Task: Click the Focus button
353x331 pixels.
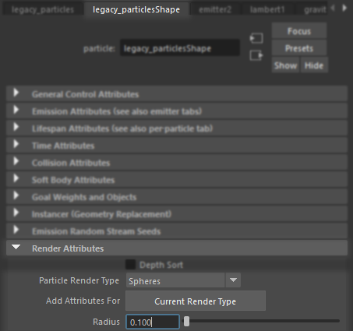Action: point(299,31)
